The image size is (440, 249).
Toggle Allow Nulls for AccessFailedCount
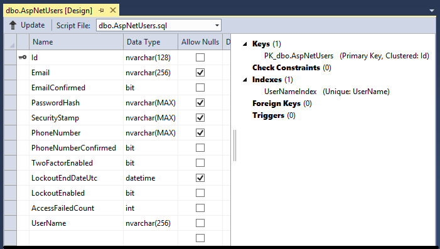(x=200, y=208)
